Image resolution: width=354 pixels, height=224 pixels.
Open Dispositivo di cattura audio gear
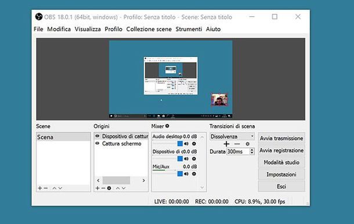(x=194, y=159)
